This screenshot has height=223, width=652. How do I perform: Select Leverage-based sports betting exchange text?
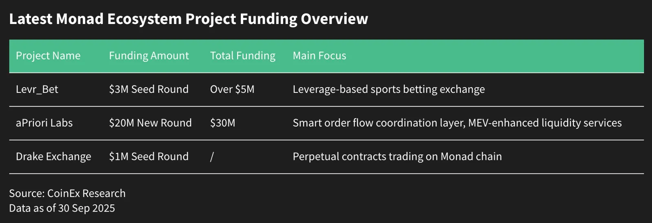[389, 90]
